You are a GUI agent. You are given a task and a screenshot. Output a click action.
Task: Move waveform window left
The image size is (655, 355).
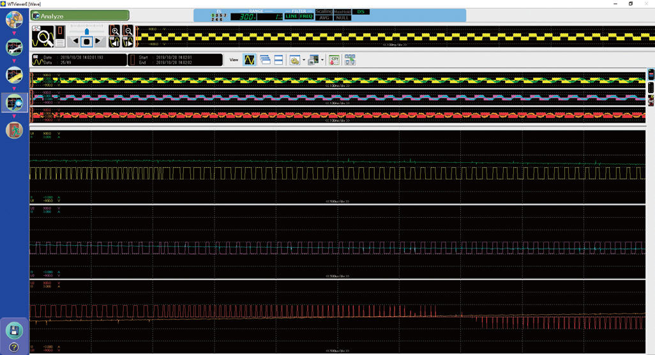114,42
